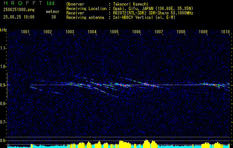
Task: Click frequency label 0.6
Action: (3, 141)
